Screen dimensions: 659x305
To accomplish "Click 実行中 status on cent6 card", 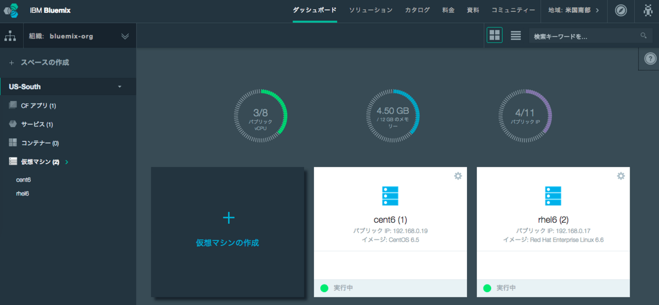I will click(343, 288).
